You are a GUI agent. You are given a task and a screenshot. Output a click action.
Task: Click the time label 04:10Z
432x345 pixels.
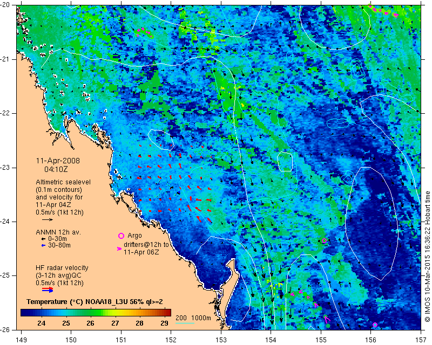pyautogui.click(x=56, y=169)
